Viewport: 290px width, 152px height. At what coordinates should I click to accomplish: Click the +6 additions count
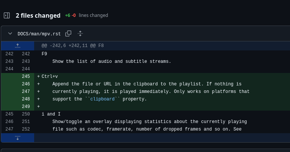68,15
